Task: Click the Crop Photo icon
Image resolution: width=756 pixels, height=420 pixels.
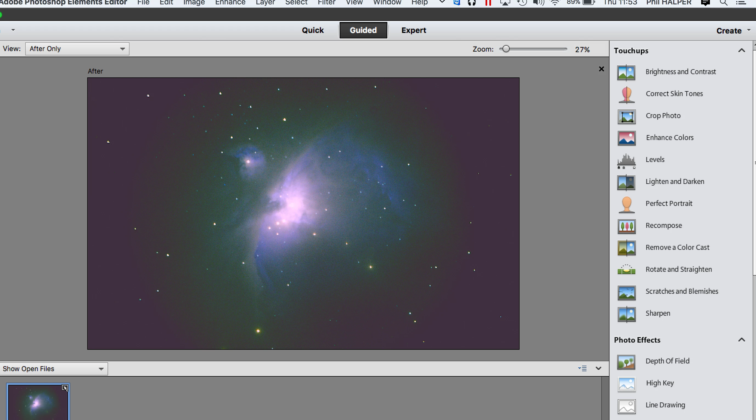Action: tap(626, 116)
